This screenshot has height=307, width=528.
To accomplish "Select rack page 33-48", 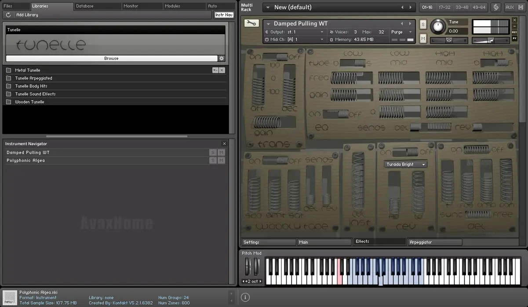I will tap(462, 7).
